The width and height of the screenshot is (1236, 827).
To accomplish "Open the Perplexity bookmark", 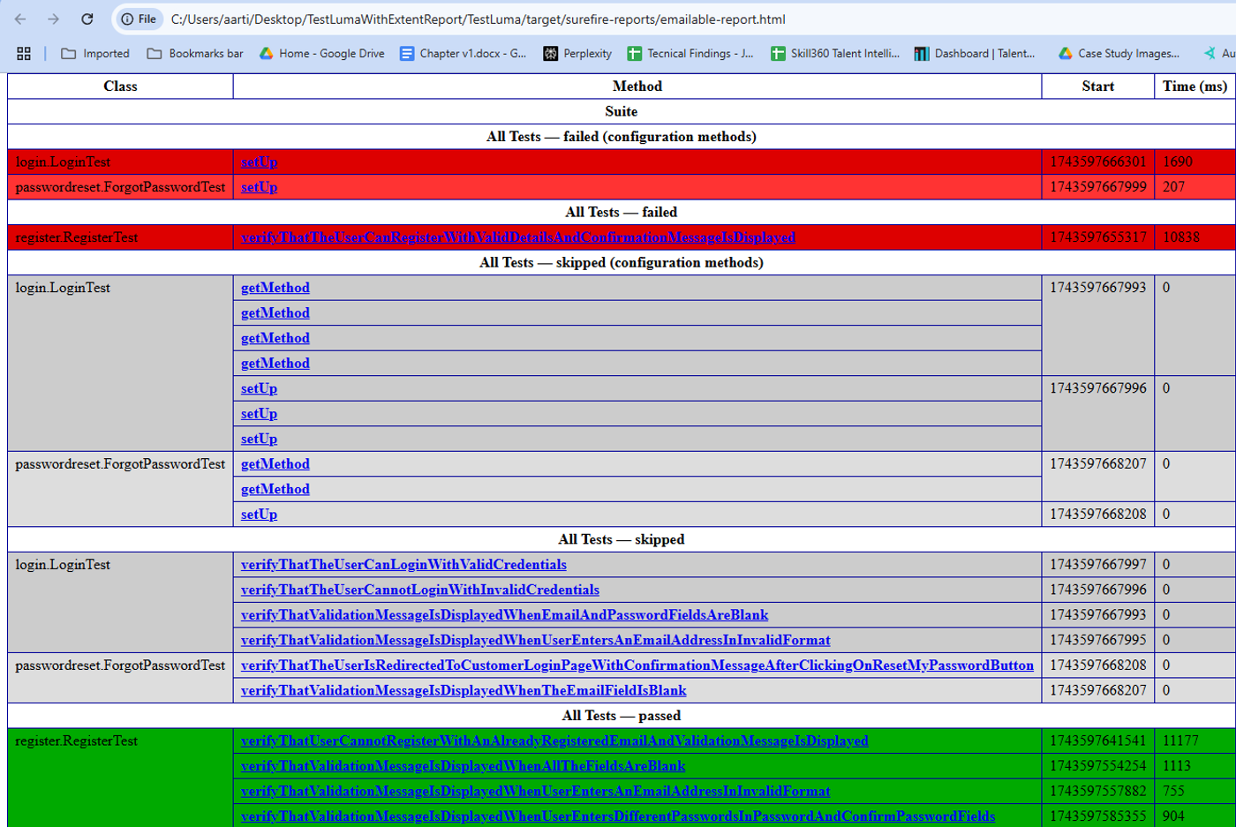I will click(577, 53).
